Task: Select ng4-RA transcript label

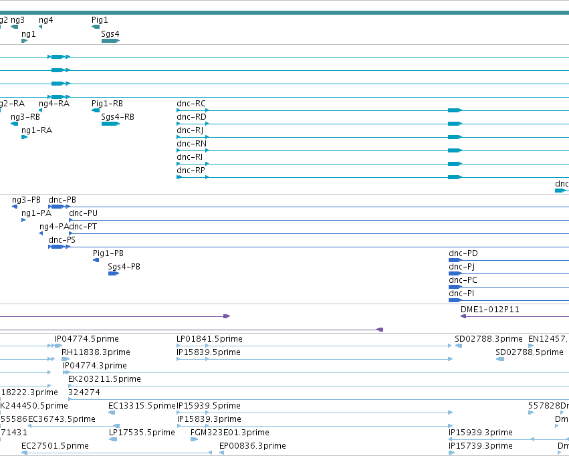Action: (x=54, y=104)
